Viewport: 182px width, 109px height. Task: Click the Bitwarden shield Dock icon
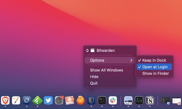tap(91, 100)
